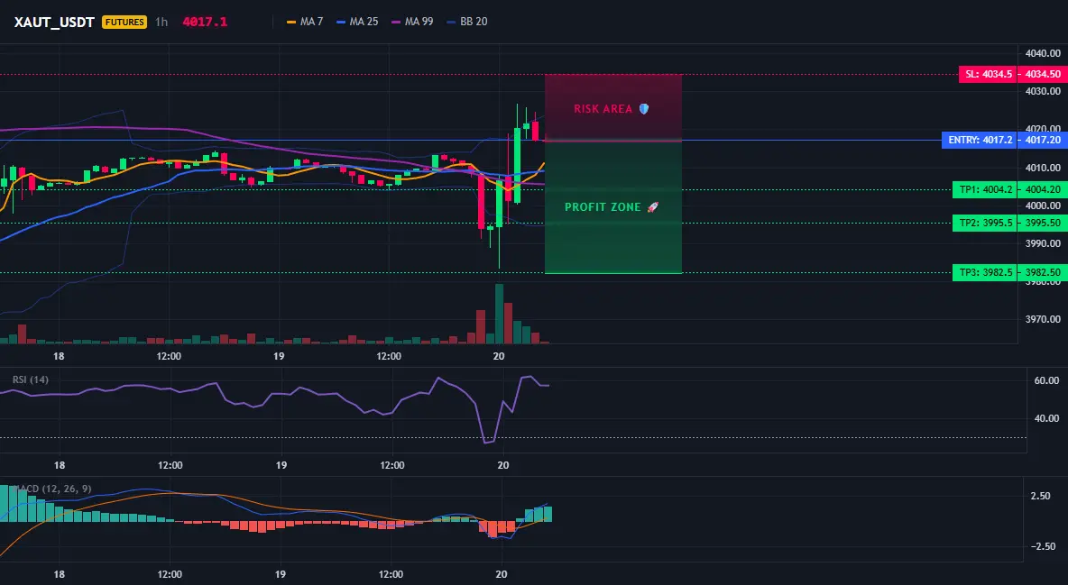Click the red 4017.1 current price

205,22
